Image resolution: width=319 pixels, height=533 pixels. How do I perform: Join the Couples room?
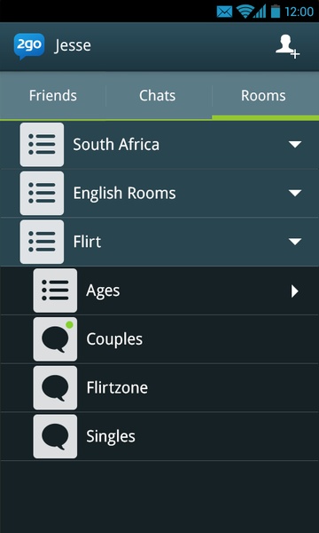(x=159, y=339)
